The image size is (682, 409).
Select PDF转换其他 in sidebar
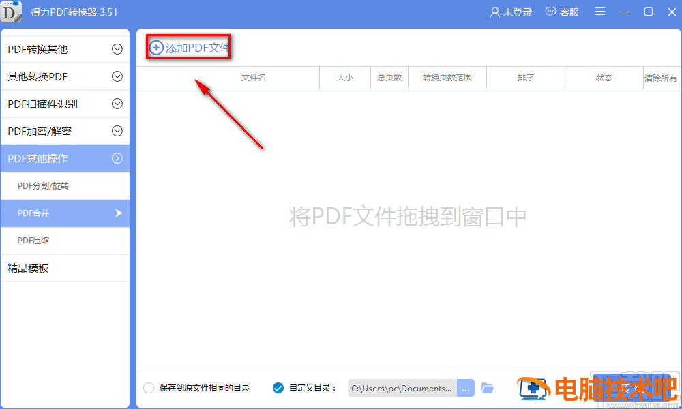(x=65, y=49)
